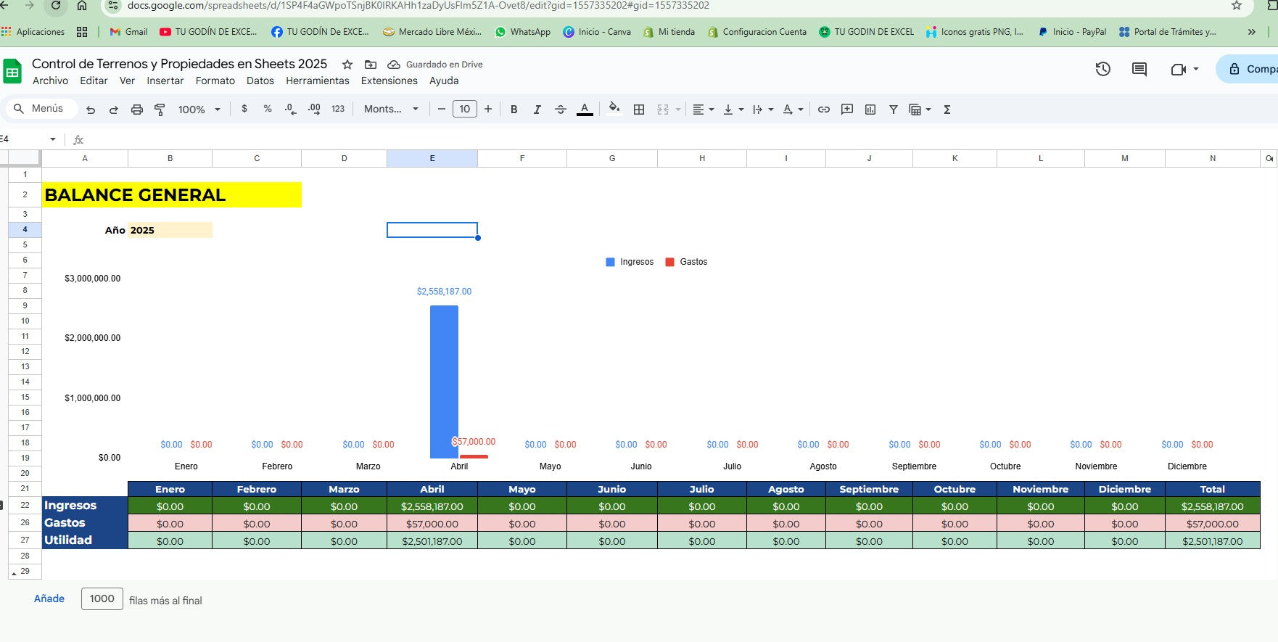This screenshot has height=642, width=1278.
Task: Open the Mercado Libre bookmark
Action: pyautogui.click(x=432, y=32)
